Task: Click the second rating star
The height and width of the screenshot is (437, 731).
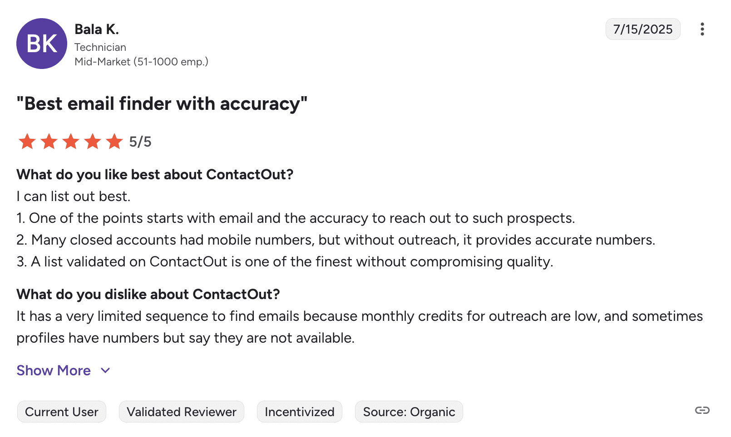Action: point(49,142)
